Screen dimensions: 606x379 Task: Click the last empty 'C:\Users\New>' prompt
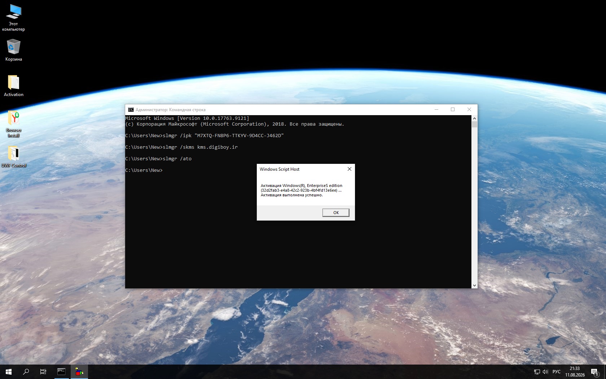point(144,170)
